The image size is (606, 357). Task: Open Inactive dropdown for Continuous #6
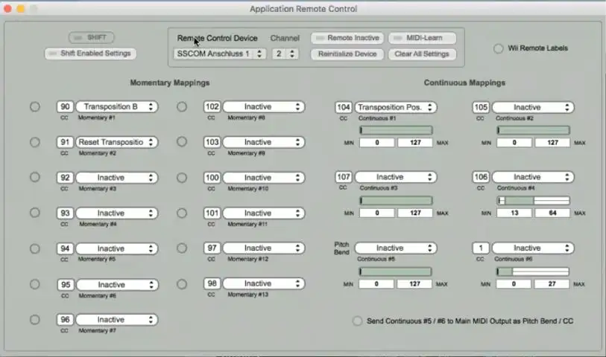pyautogui.click(x=533, y=248)
